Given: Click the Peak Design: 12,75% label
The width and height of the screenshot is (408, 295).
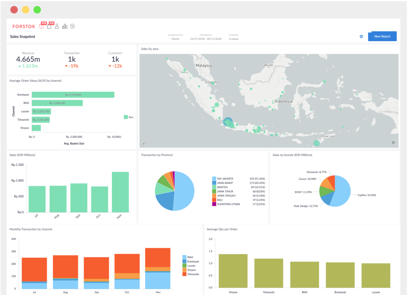Looking at the screenshot, I should pos(306,206).
